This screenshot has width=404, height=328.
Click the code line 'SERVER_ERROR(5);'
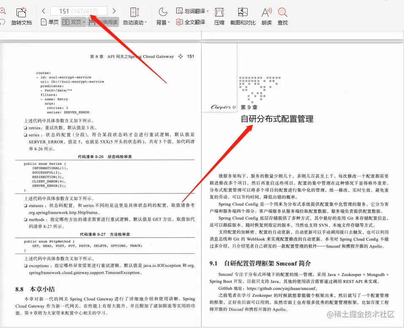[x=49, y=186]
